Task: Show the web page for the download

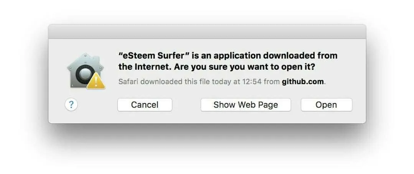Action: [246, 105]
